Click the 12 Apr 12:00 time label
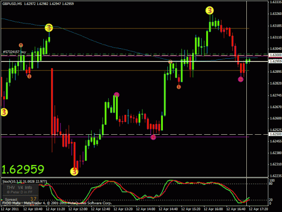 (78, 209)
